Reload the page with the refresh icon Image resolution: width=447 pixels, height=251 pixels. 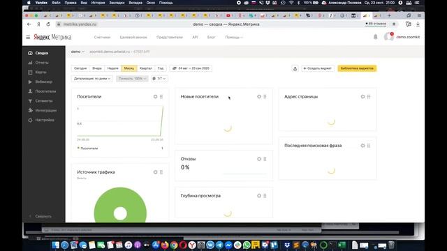[x=48, y=24]
